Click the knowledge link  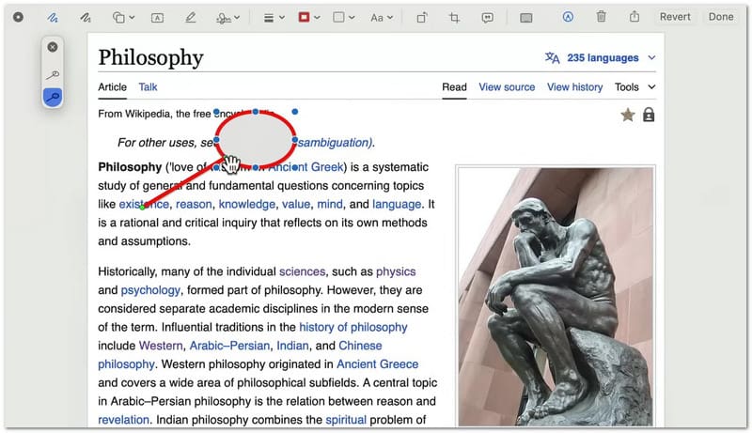coord(247,205)
